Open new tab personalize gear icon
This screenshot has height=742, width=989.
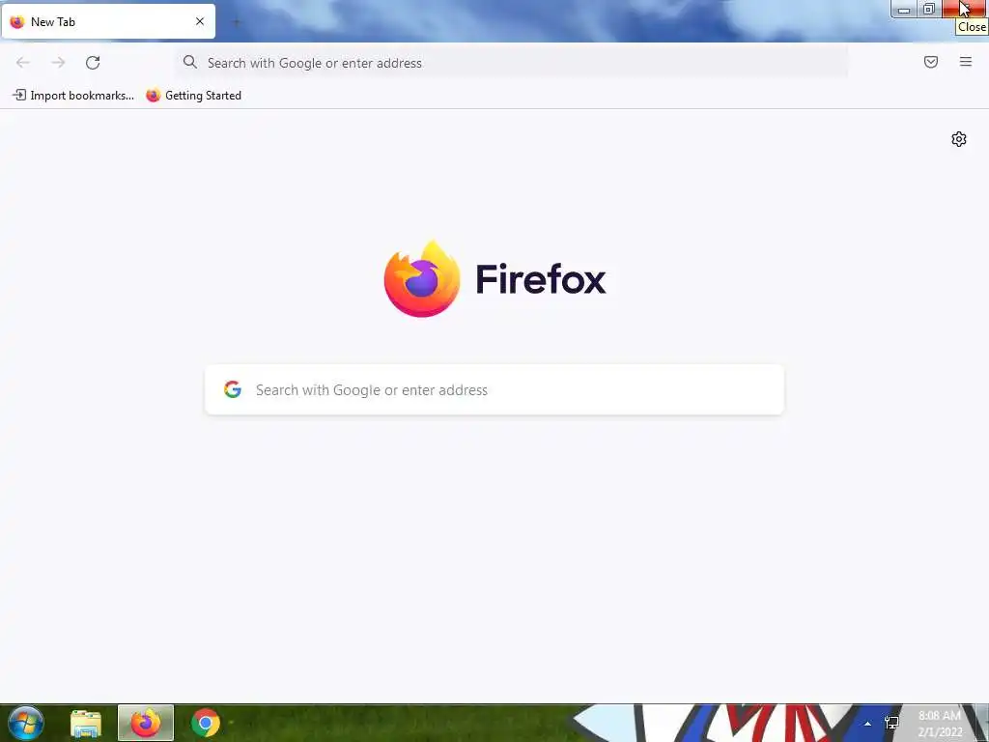point(959,139)
